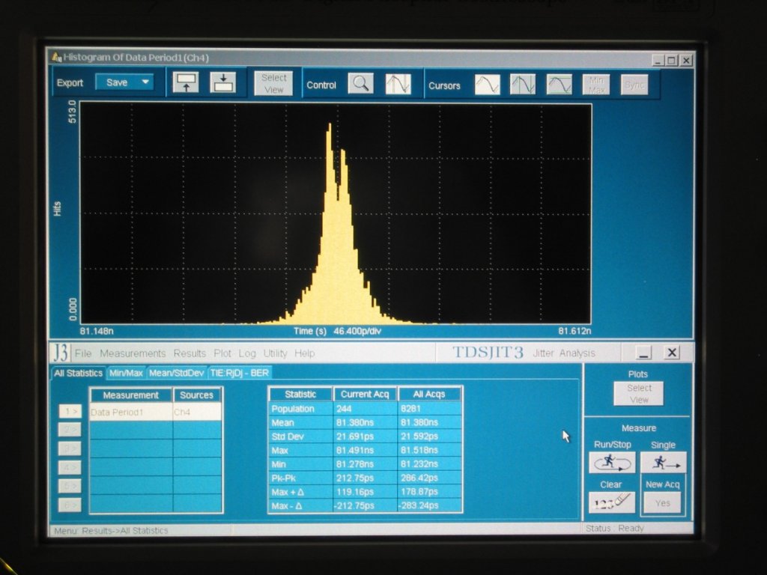Select the vertical cursors icon
767x575 pixels.
click(x=523, y=85)
